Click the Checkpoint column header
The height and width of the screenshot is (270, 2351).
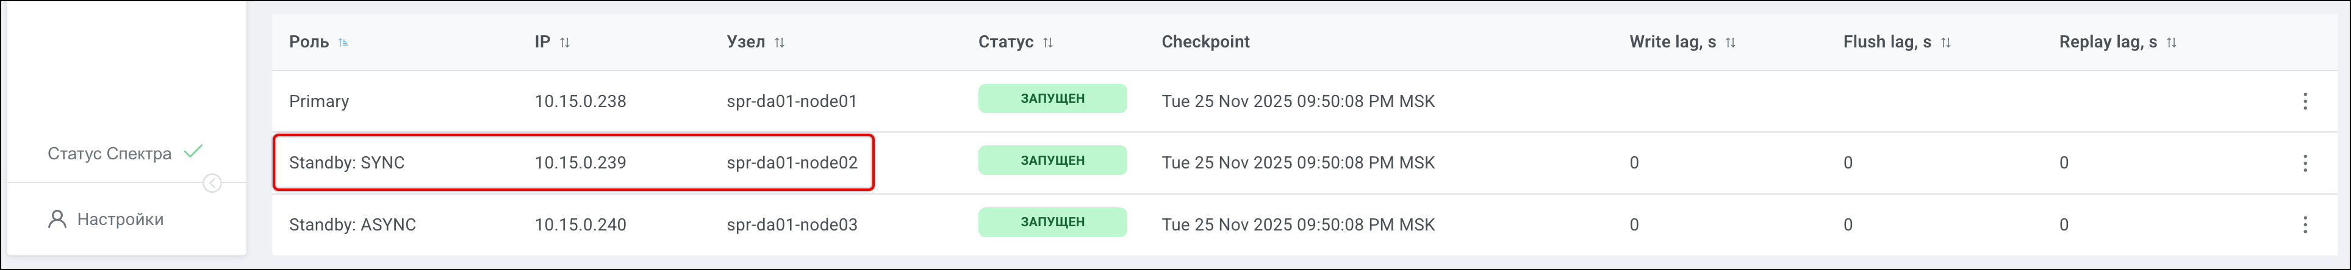[1205, 42]
